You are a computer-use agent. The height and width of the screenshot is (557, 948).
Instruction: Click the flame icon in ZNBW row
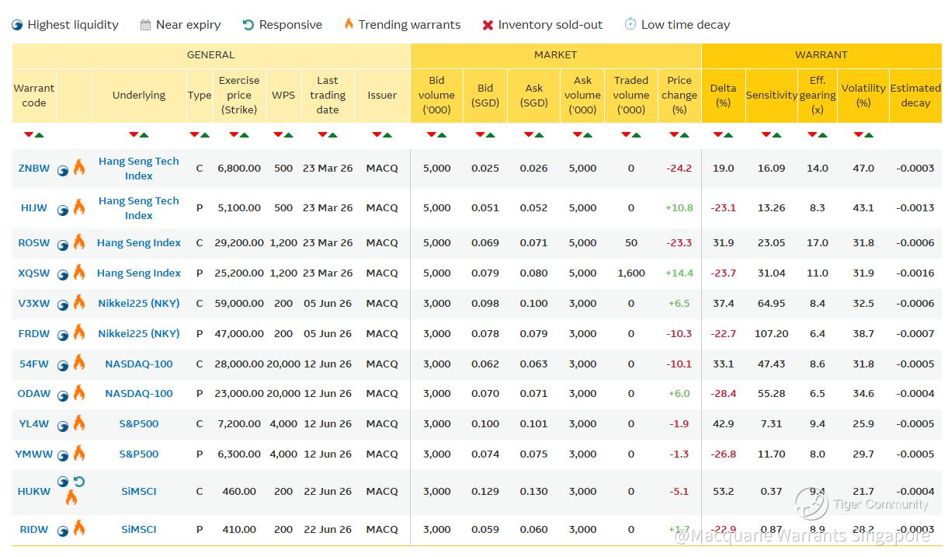click(x=79, y=168)
